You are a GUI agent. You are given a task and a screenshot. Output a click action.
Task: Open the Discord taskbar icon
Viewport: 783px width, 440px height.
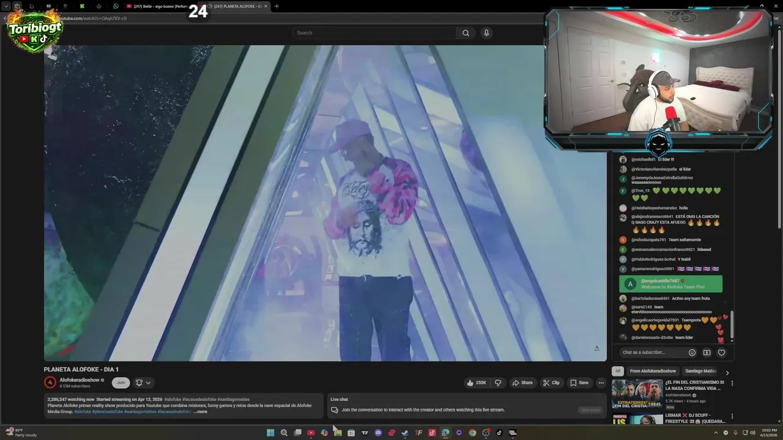pos(378,433)
